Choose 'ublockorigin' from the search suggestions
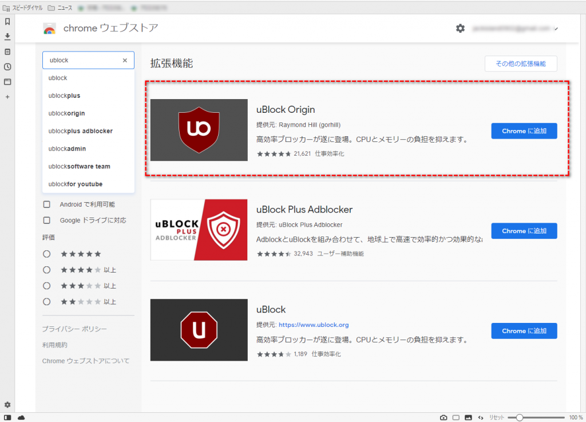 (x=66, y=113)
